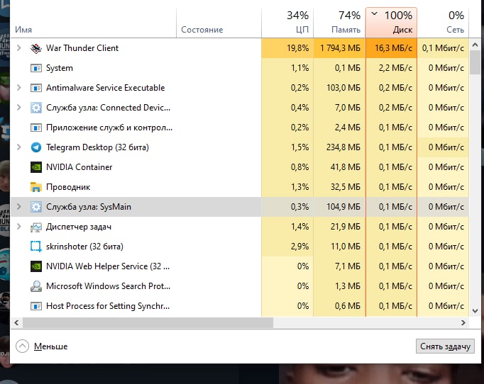Click the Microsoft Windows Search Protocol icon
This screenshot has height=384, width=484.
[x=36, y=286]
